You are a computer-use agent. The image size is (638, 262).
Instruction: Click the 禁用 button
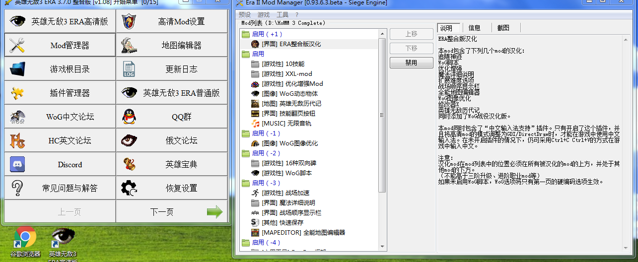pyautogui.click(x=411, y=63)
